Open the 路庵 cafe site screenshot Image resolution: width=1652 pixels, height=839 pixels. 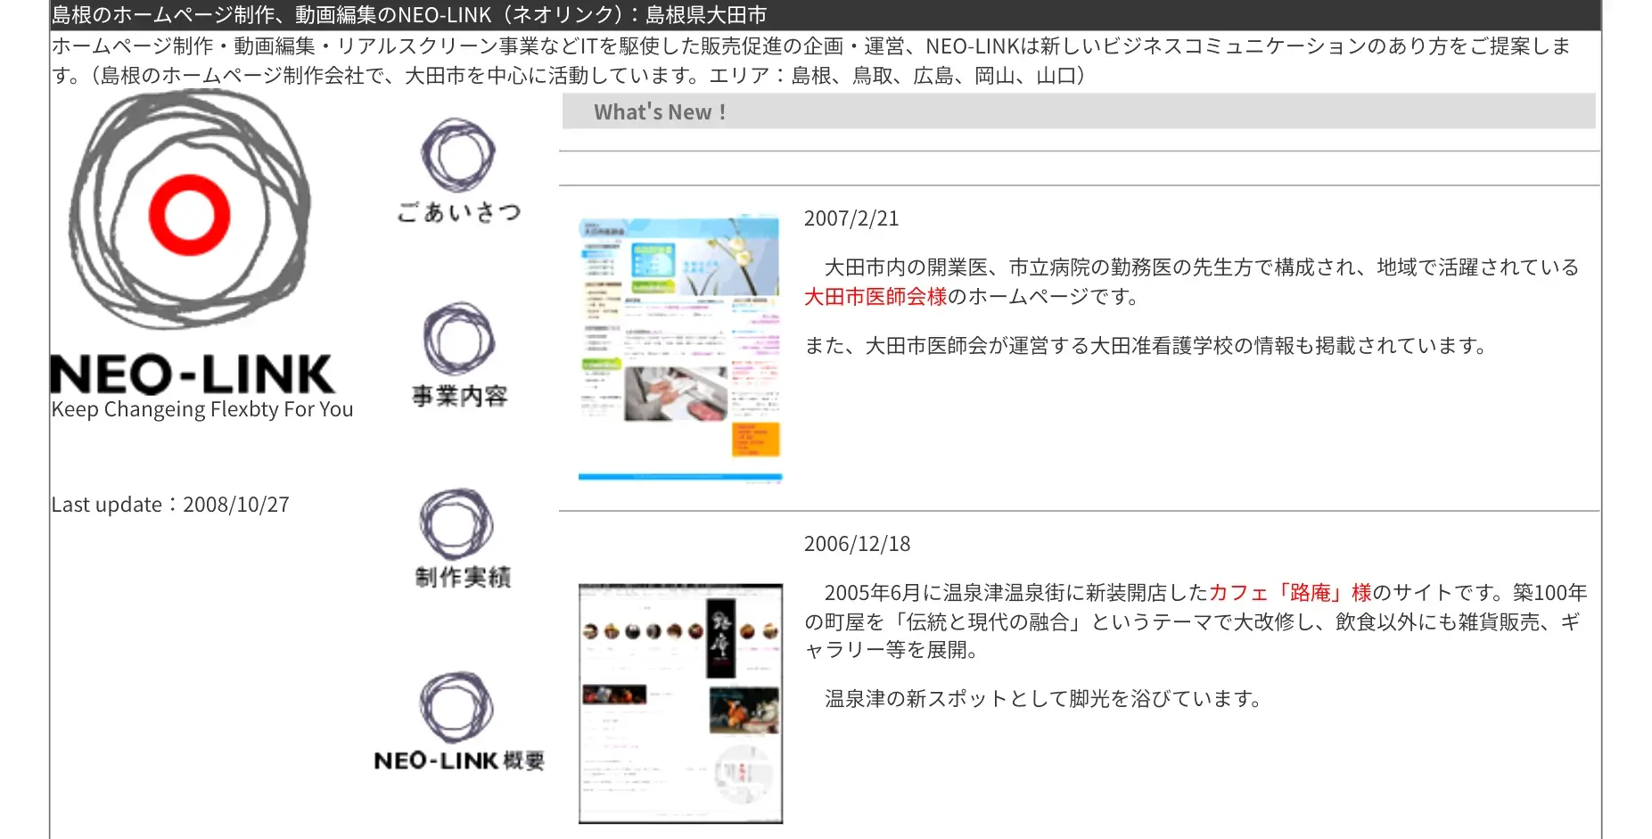tap(679, 703)
